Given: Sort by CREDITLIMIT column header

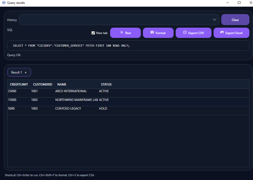Looking at the screenshot, I should (x=19, y=84).
